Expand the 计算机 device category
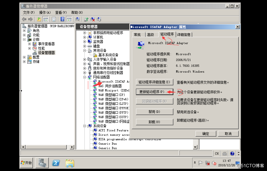Image resolution: width=267 pixels, height=171 pixels. [x=84, y=37]
